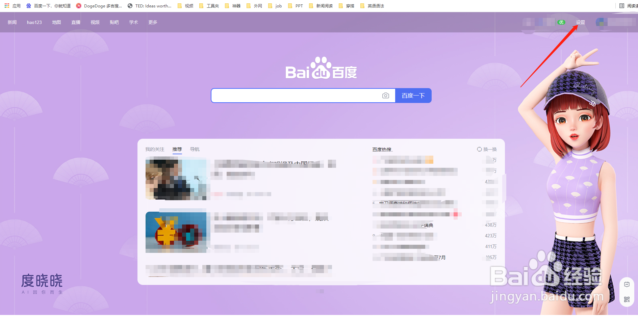Switch to the 推荐 tab
Image resolution: width=638 pixels, height=318 pixels.
click(177, 149)
